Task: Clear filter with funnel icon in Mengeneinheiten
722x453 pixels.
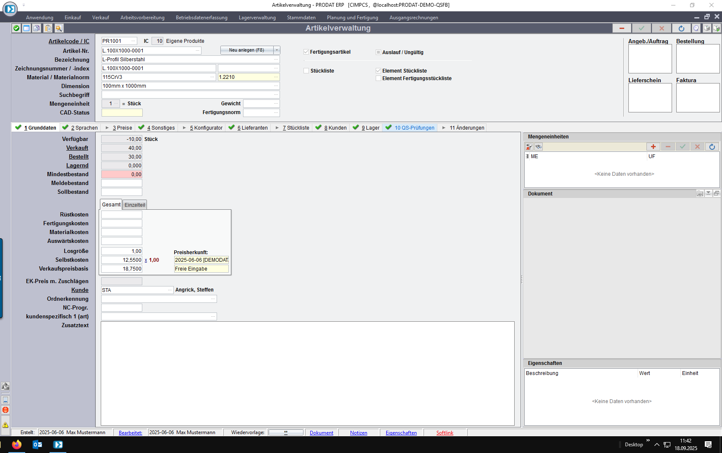Action: click(529, 146)
